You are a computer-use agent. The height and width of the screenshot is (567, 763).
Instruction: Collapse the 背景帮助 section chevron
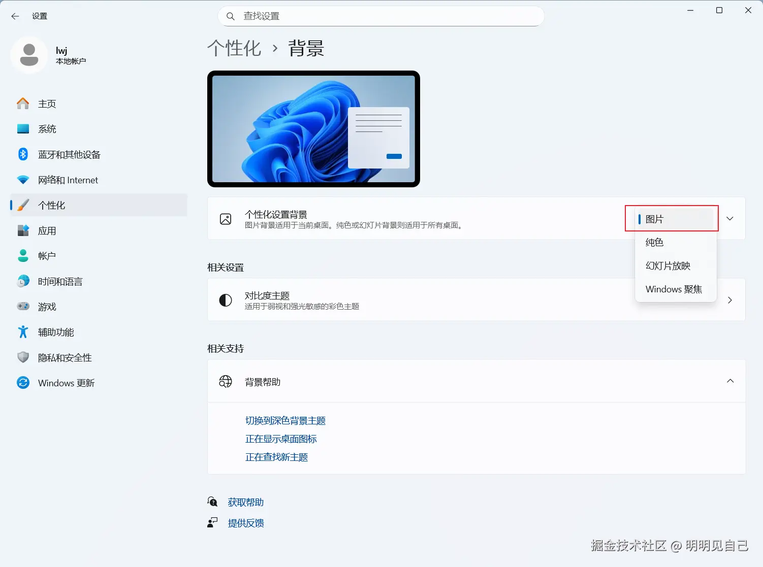730,381
